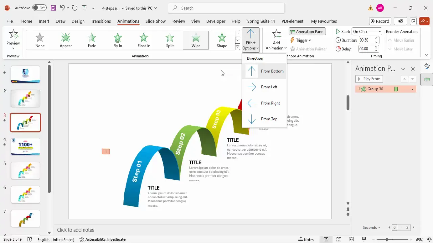The height and width of the screenshot is (243, 433).
Task: Switch to Slide Sorter view
Action: click(x=339, y=240)
